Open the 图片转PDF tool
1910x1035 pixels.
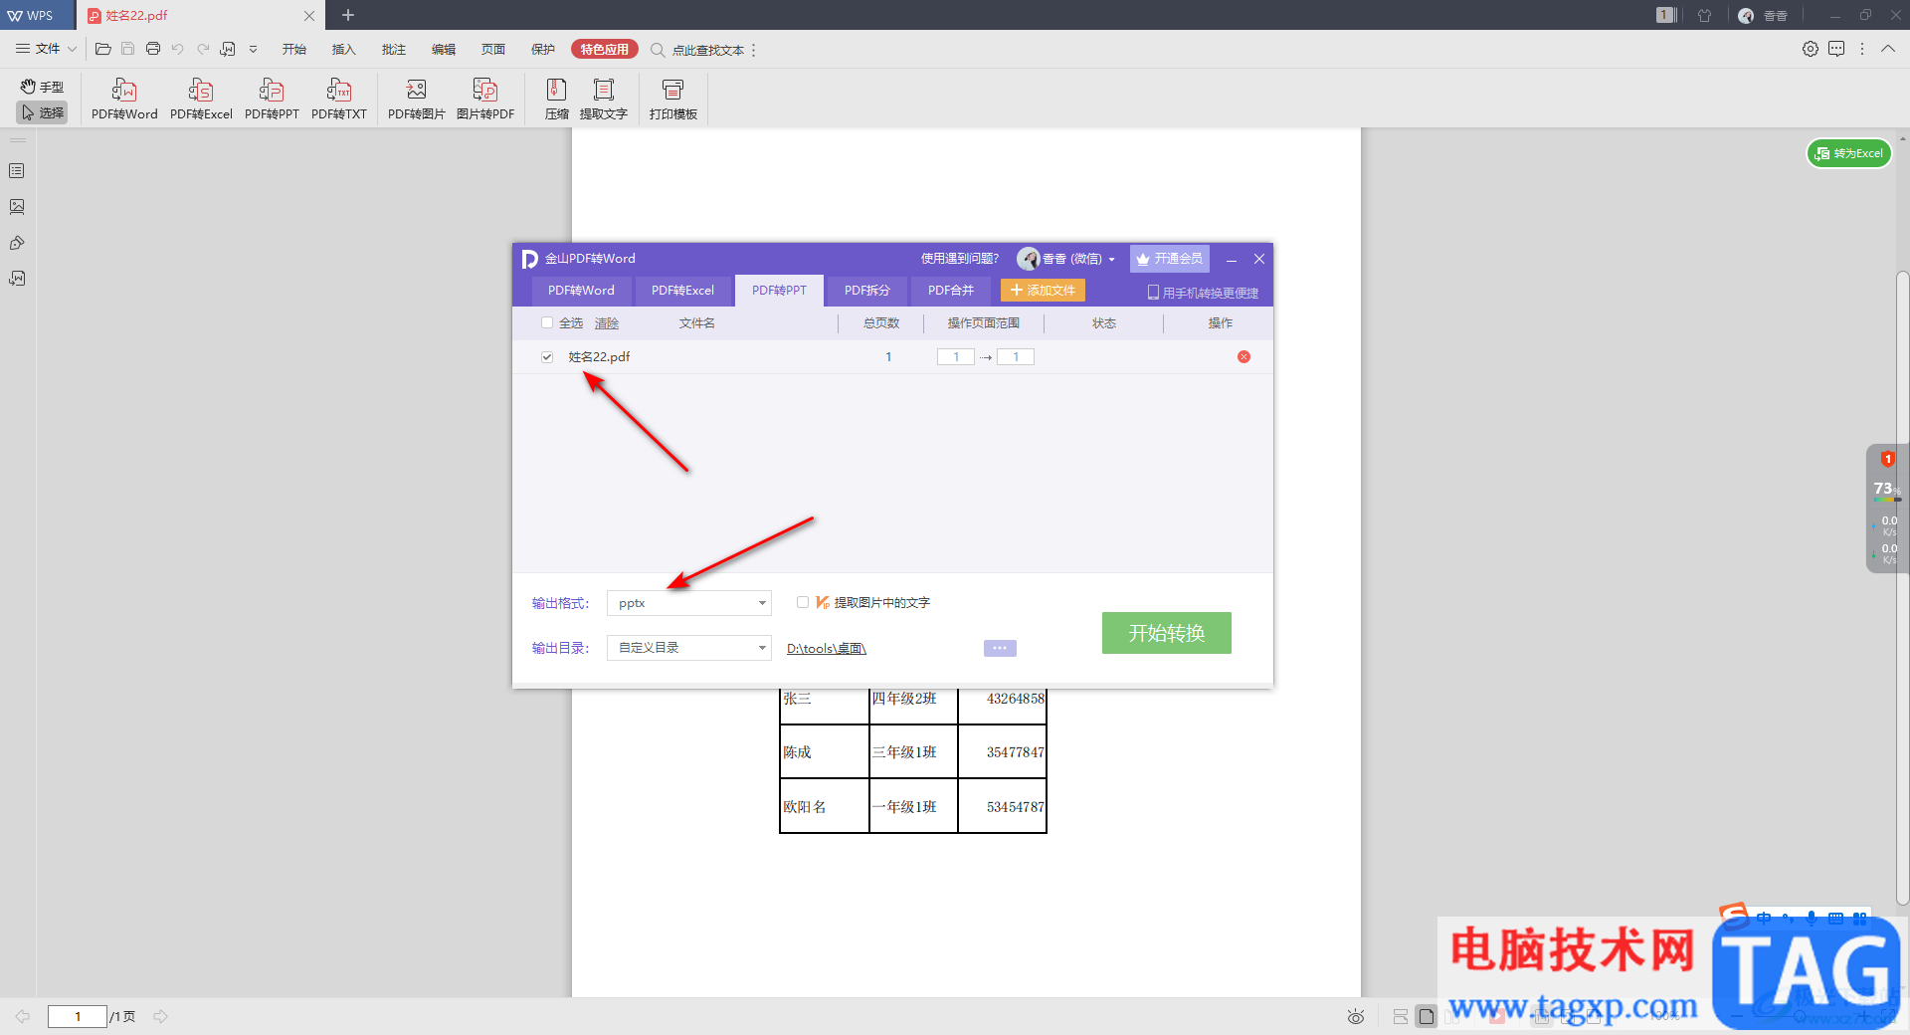(x=485, y=100)
